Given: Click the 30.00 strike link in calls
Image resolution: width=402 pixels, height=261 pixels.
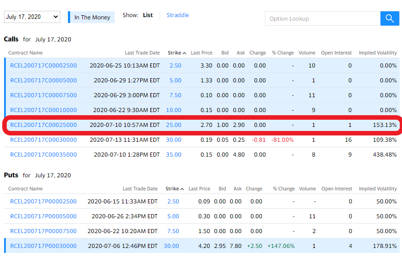Looking at the screenshot, I should coord(174,139).
